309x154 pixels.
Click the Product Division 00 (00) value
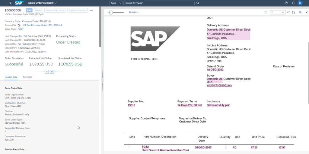coord(17,114)
